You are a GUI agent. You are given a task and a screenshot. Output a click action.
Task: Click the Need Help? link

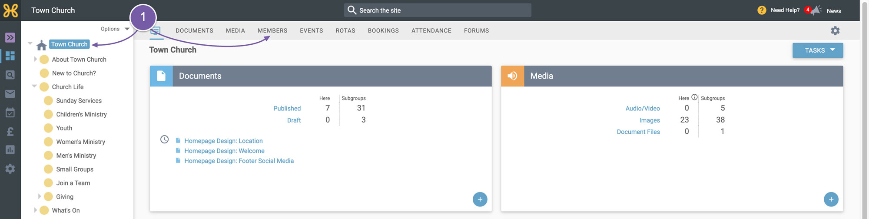(785, 10)
